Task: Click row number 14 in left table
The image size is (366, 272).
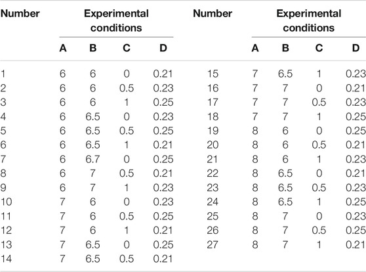Action: [6, 259]
